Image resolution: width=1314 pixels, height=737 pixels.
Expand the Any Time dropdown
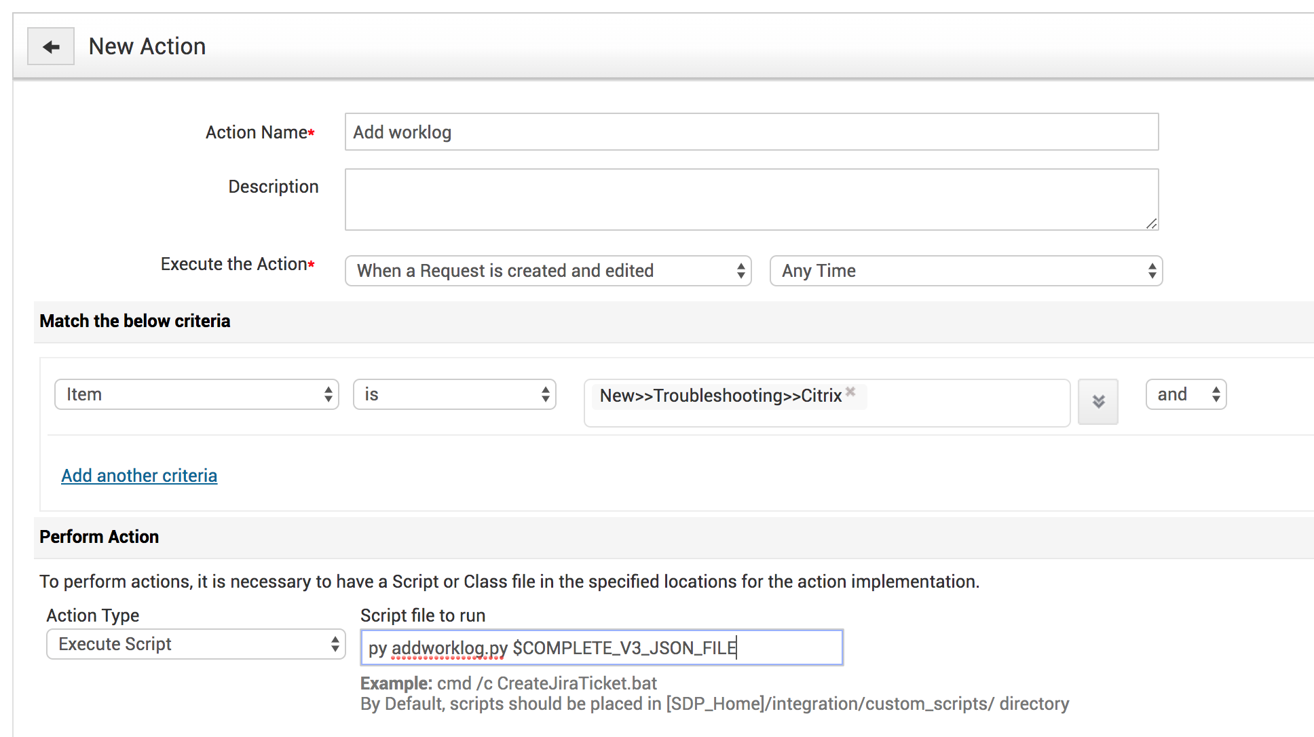point(965,271)
